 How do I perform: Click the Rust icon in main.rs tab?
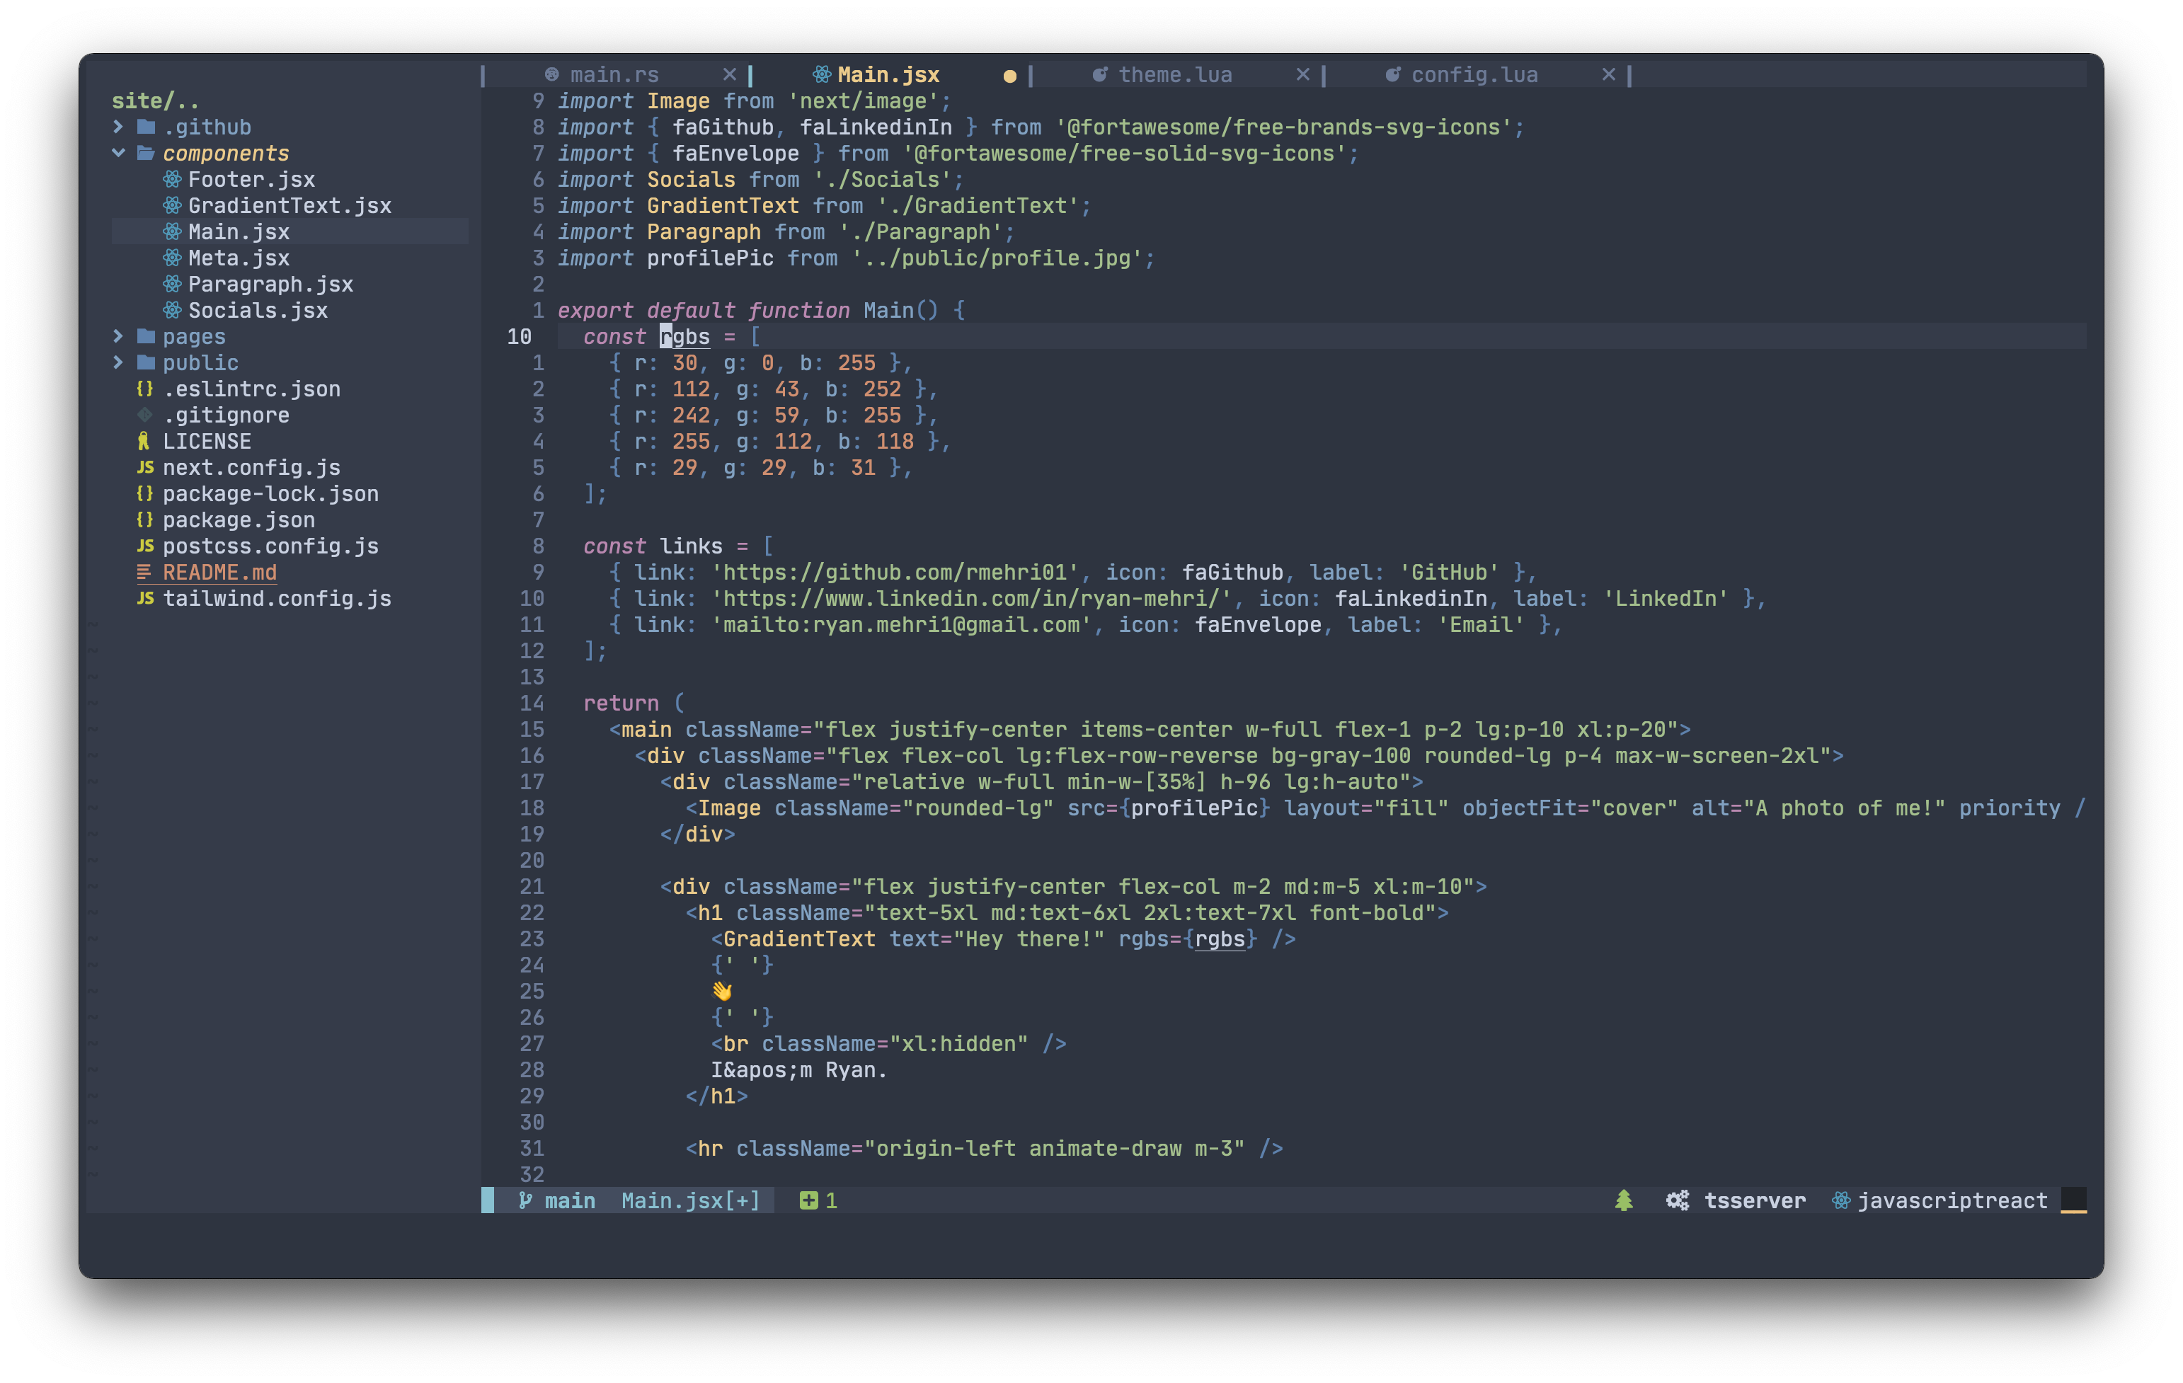click(551, 74)
